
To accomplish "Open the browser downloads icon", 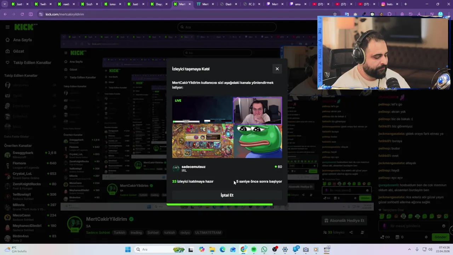I will pyautogui.click(x=419, y=14).
